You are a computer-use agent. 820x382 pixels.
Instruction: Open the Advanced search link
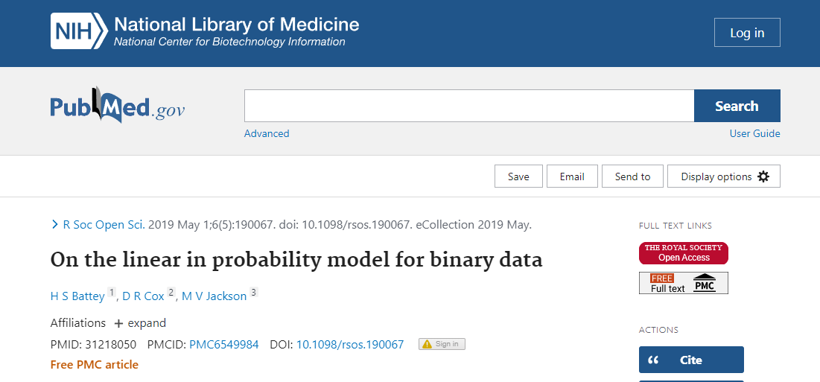tap(267, 134)
